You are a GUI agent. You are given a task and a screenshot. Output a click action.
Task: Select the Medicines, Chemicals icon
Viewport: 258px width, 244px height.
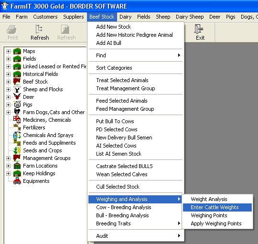(17, 119)
